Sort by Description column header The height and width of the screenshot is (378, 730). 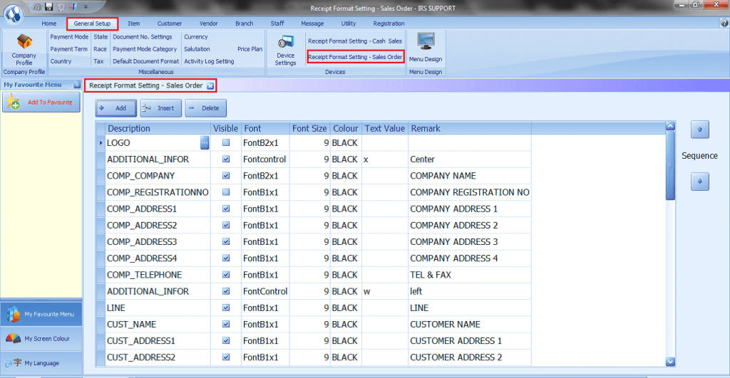(158, 128)
